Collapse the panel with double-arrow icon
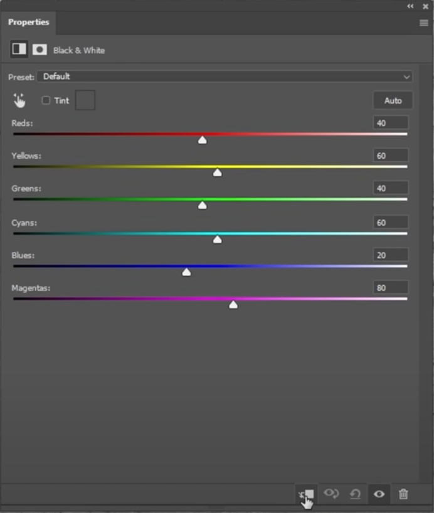Screen dimensions: 434x513 [x=410, y=6]
